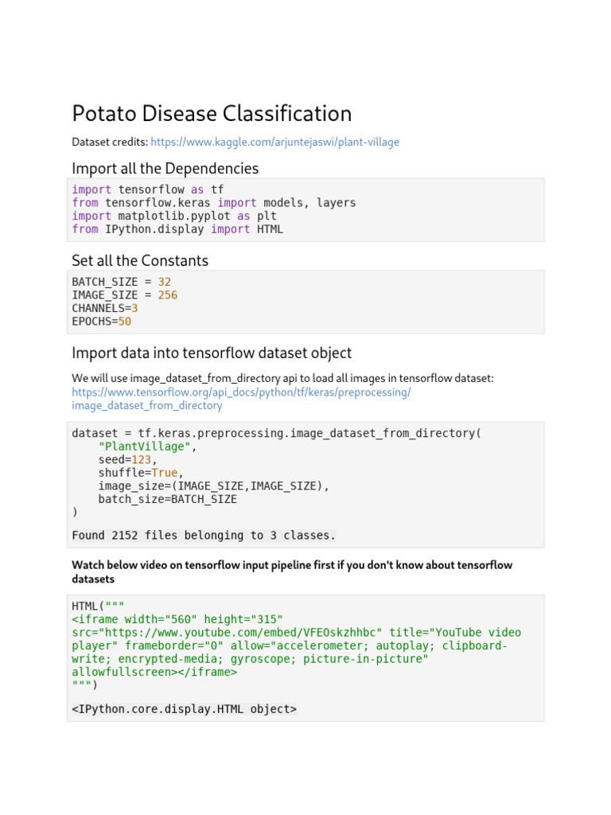This screenshot has height=815, width=611.
Task: Click the Import data into tensorflow heading
Action: (212, 353)
